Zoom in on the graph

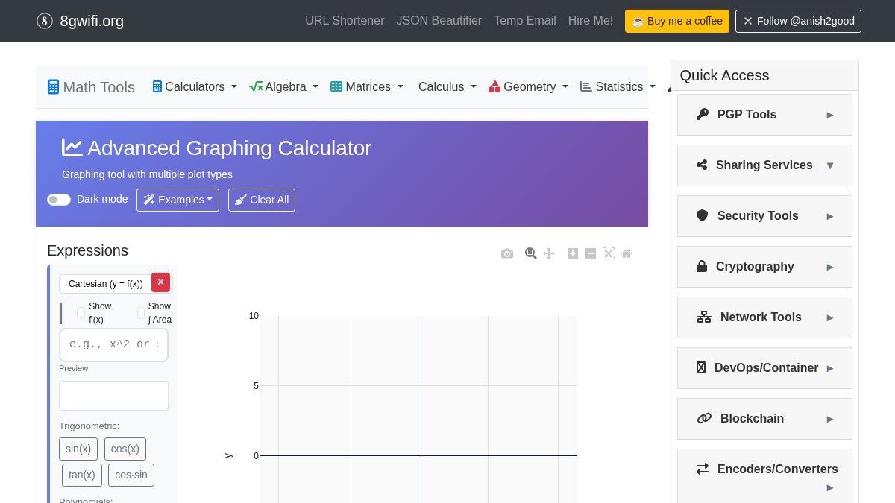pyautogui.click(x=573, y=253)
